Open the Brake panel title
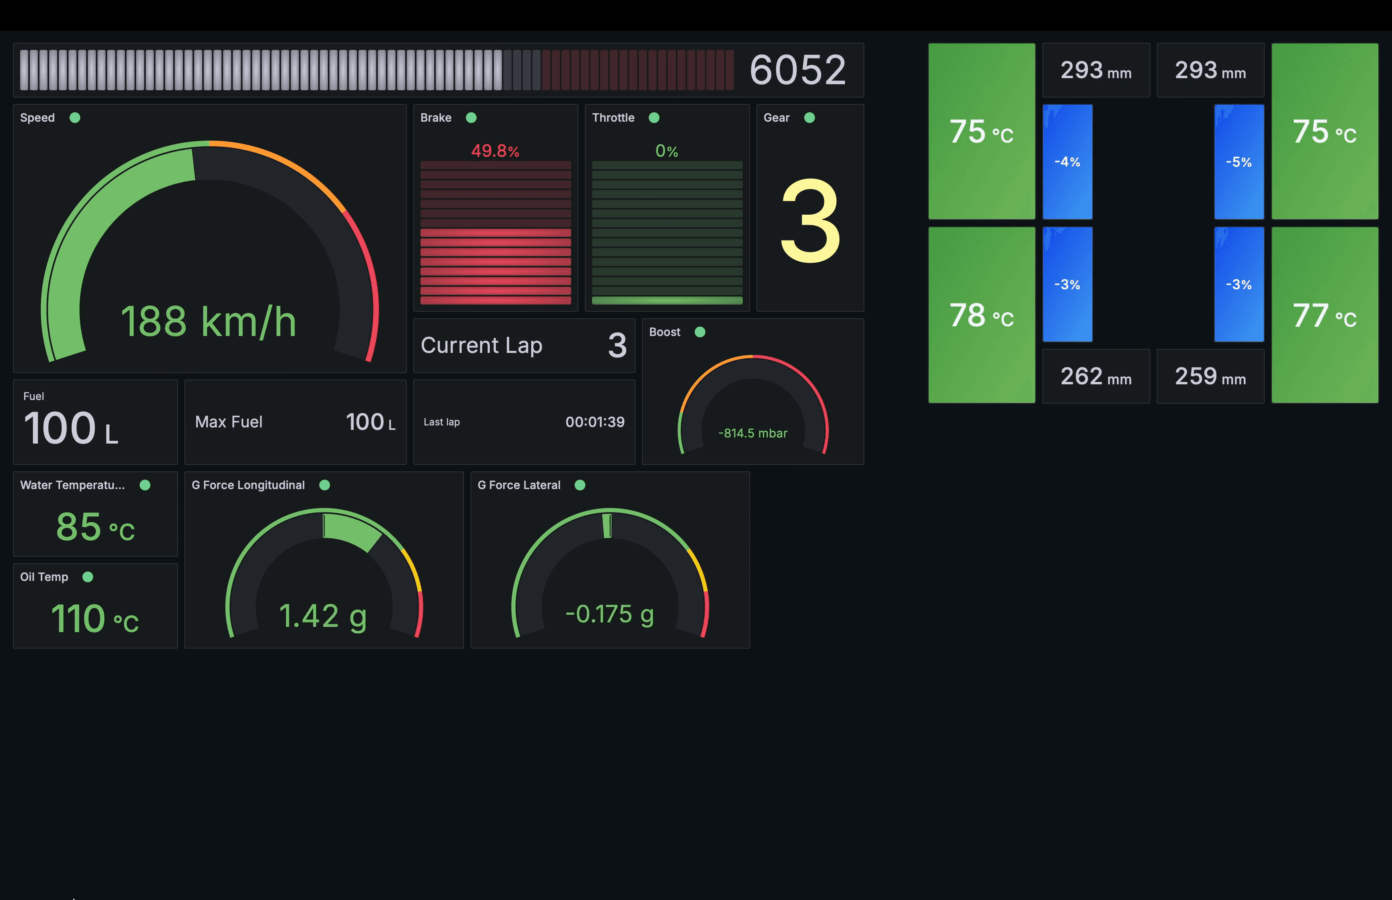1392x900 pixels. [436, 118]
